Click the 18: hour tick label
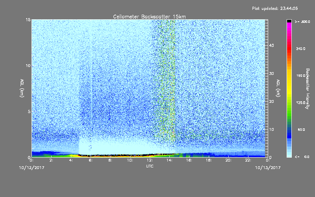The width and height of the screenshot is (315, 197). point(209,160)
